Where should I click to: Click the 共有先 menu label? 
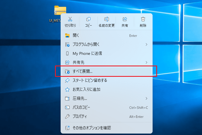pos(78,62)
